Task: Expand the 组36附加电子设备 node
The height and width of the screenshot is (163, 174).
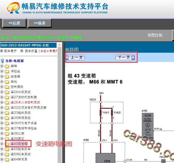Action: tap(2, 123)
